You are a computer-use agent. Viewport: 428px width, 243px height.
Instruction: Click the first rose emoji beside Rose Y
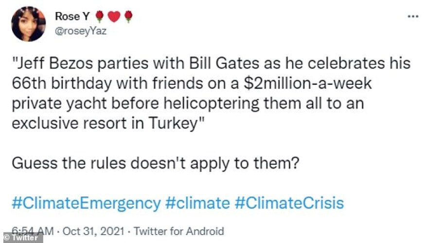coord(100,17)
